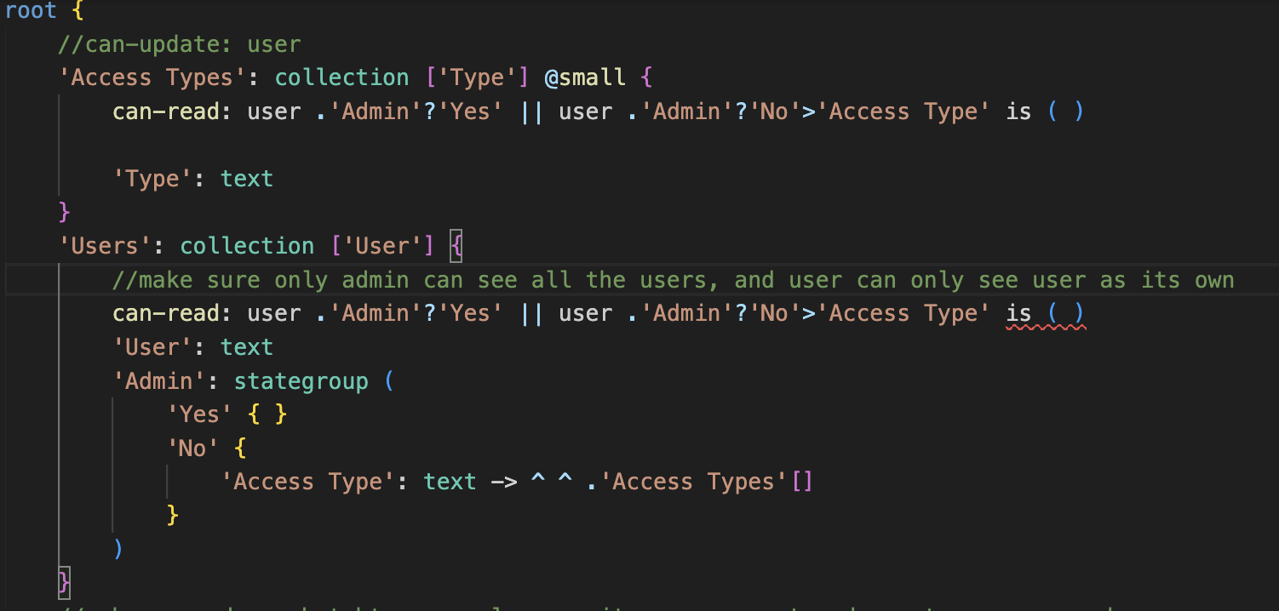Click the 'root' keyword on the first line
This screenshot has height=611, width=1279.
pyautogui.click(x=32, y=11)
